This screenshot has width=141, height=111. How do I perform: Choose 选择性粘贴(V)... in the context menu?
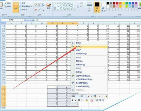89,54
